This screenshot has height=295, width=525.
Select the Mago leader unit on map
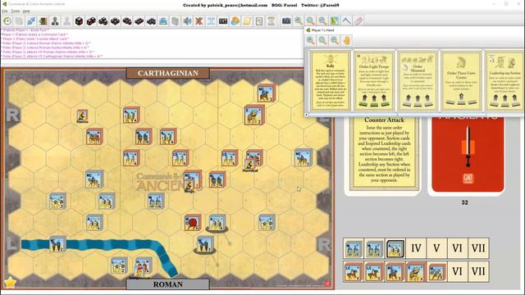click(189, 186)
